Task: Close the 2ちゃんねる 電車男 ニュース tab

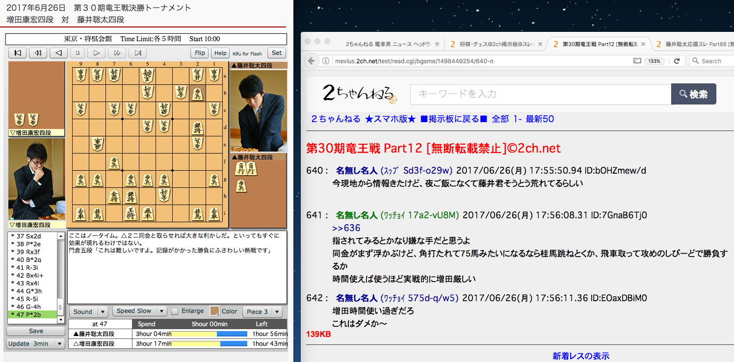Action: pos(438,44)
